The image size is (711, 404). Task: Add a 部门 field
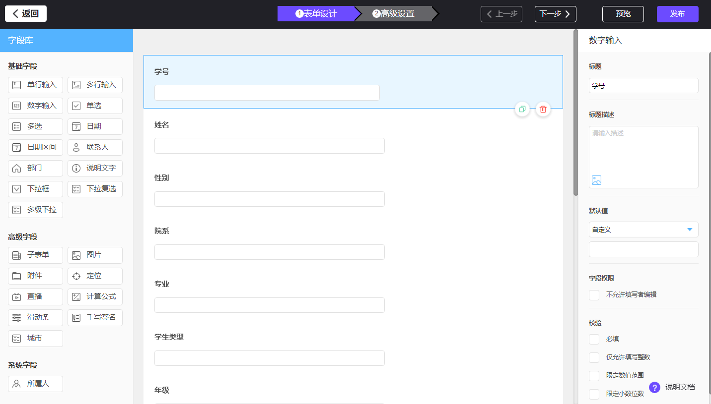coord(36,168)
